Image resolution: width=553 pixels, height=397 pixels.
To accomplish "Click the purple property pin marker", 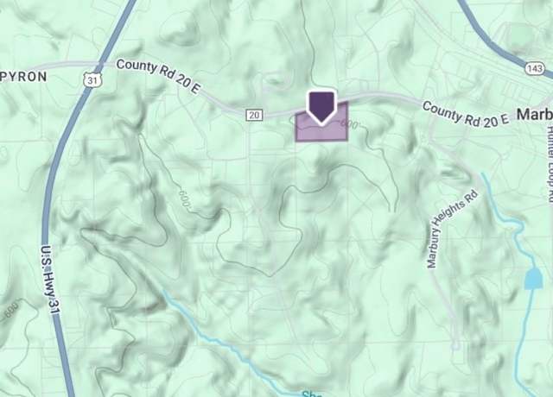I will coord(321,107).
